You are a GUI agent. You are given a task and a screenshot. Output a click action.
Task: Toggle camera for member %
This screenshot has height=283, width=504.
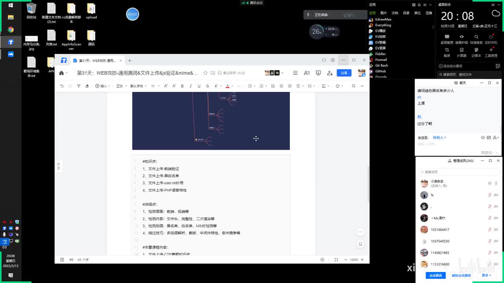[496, 195]
